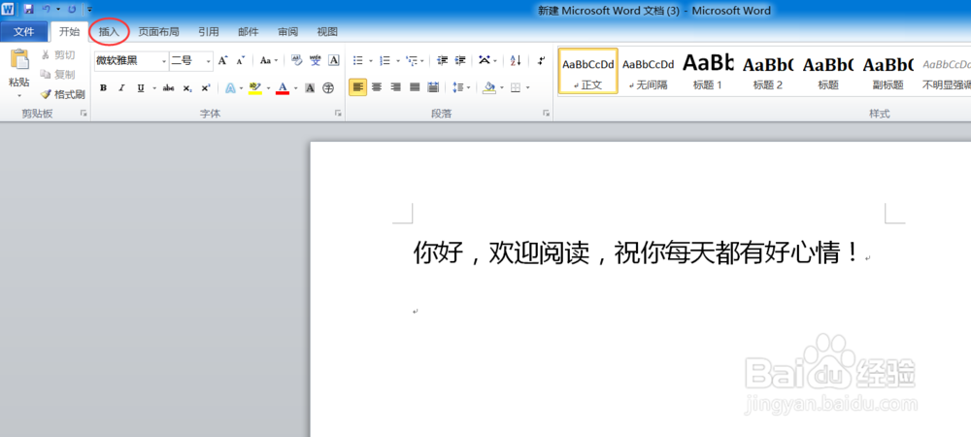Increase paragraph indent

460,60
